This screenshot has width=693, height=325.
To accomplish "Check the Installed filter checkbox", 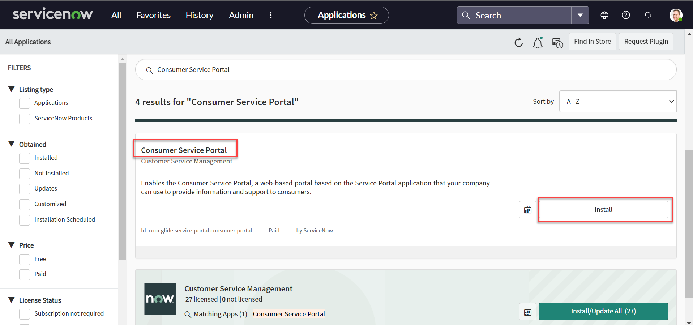I will pos(25,158).
